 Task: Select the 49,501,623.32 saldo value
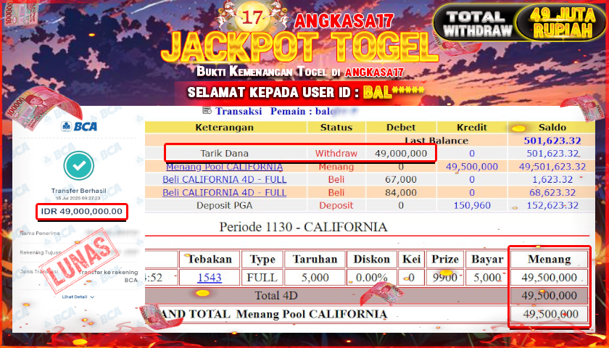click(x=552, y=167)
